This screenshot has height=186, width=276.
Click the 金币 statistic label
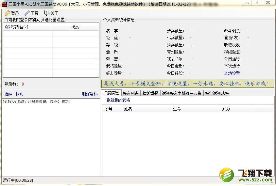113,52
